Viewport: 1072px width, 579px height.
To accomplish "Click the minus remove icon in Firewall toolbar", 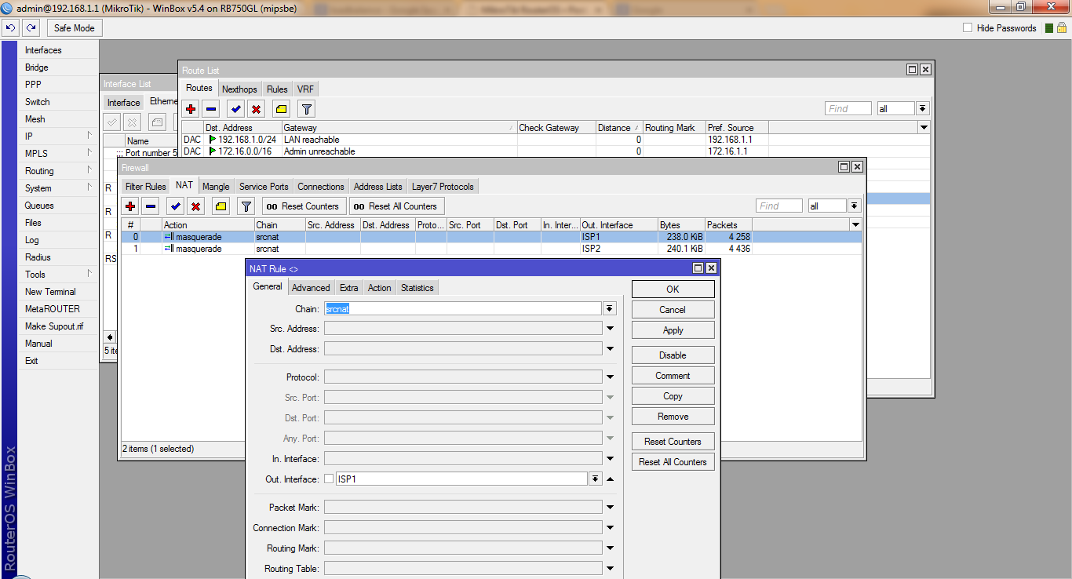I will pos(151,206).
